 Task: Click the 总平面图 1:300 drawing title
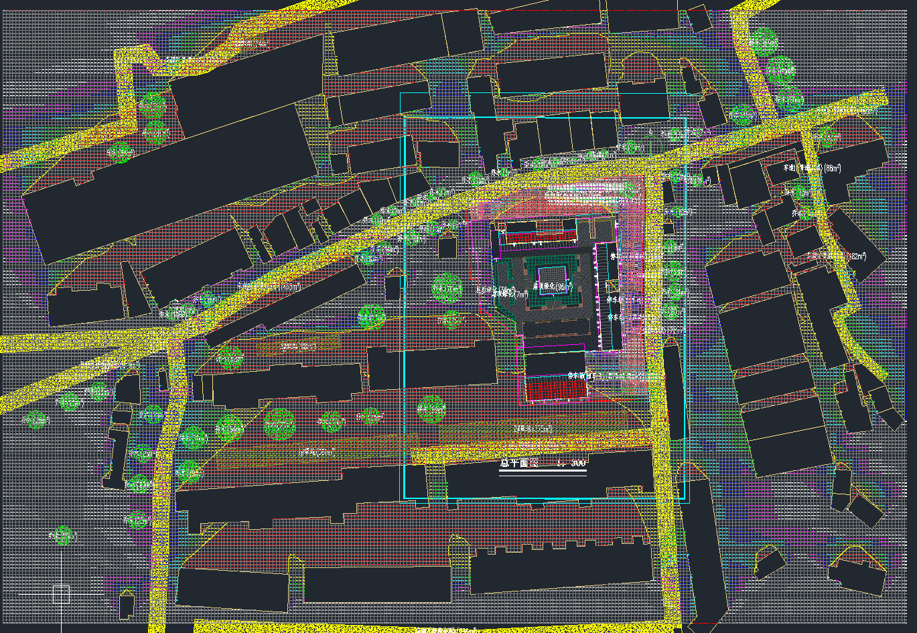[543, 463]
